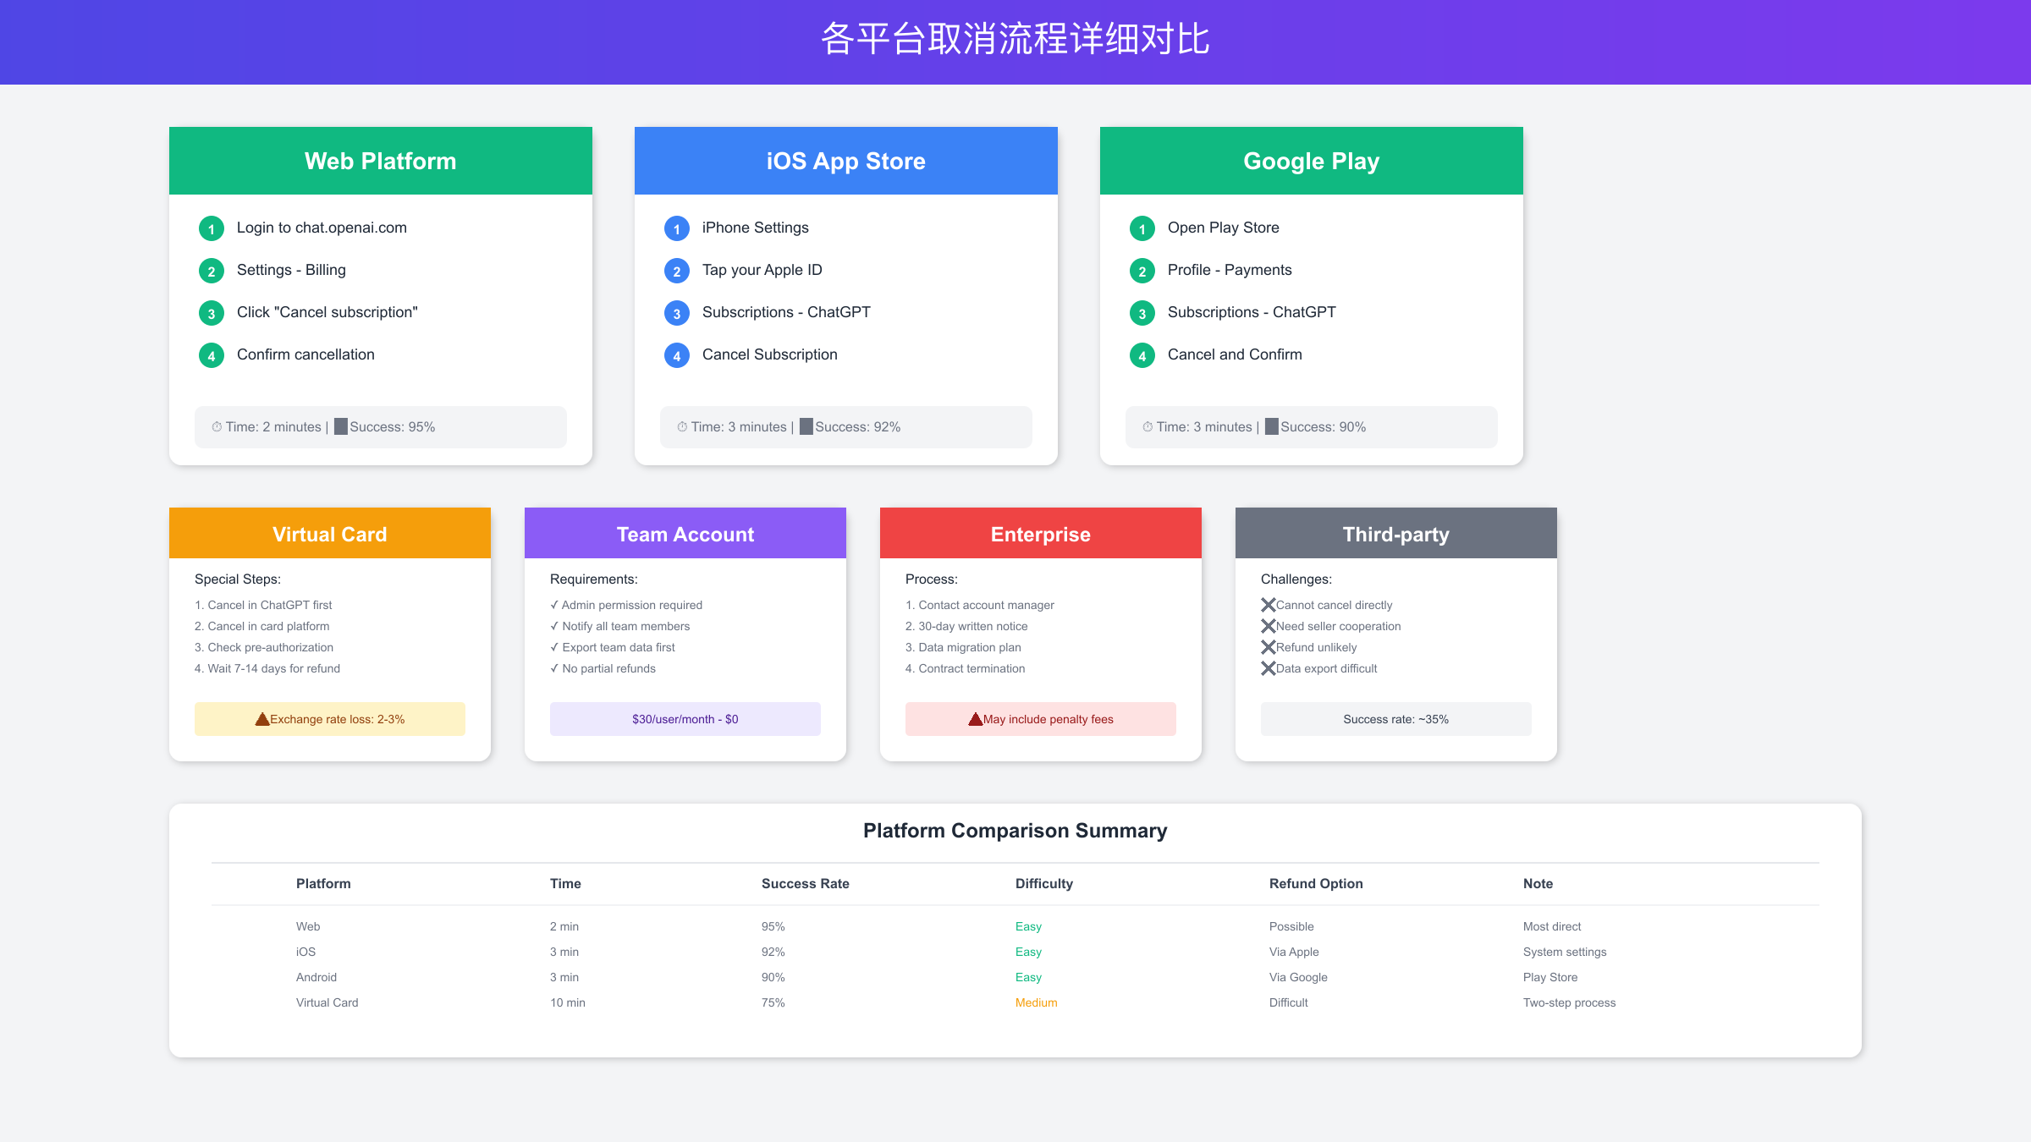Open the Enterprise header
Viewport: 2031px width, 1142px height.
[1041, 533]
